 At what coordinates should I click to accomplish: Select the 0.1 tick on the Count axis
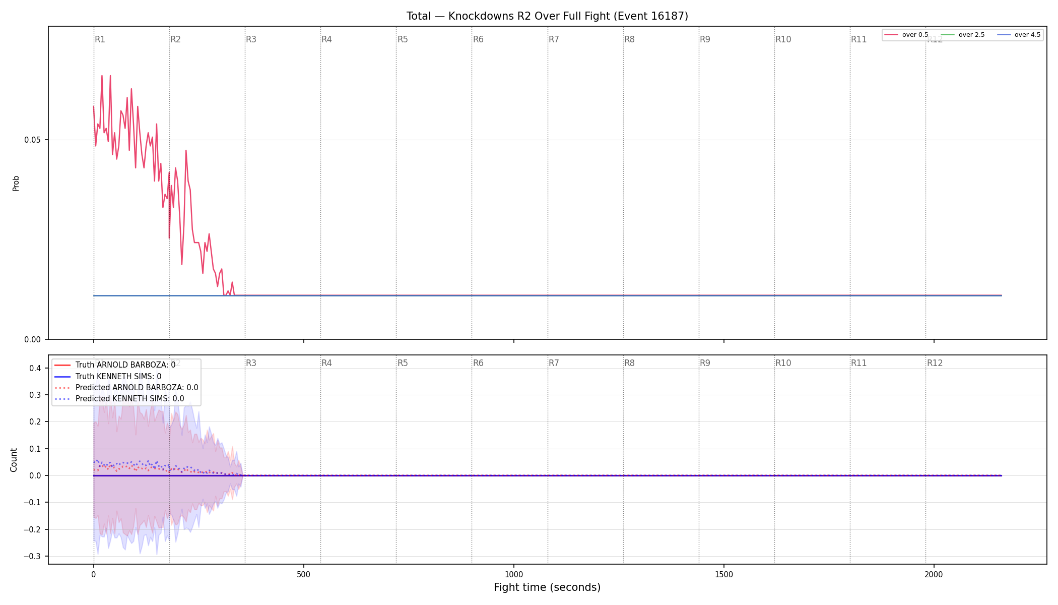[x=35, y=449]
